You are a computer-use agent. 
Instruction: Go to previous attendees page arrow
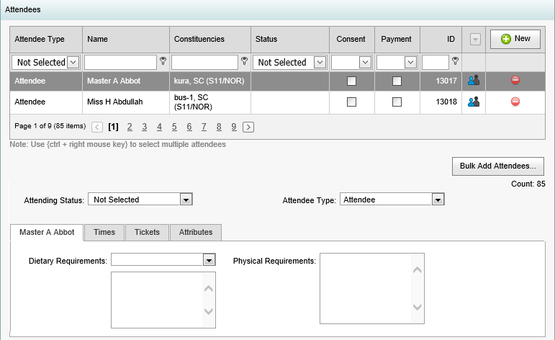pos(97,127)
